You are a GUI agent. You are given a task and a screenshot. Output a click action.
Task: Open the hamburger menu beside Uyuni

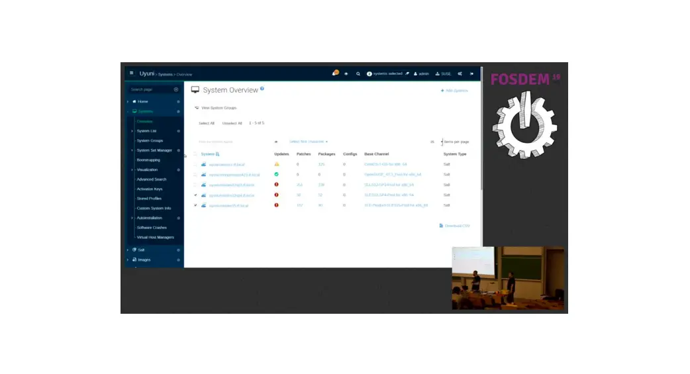coord(131,73)
